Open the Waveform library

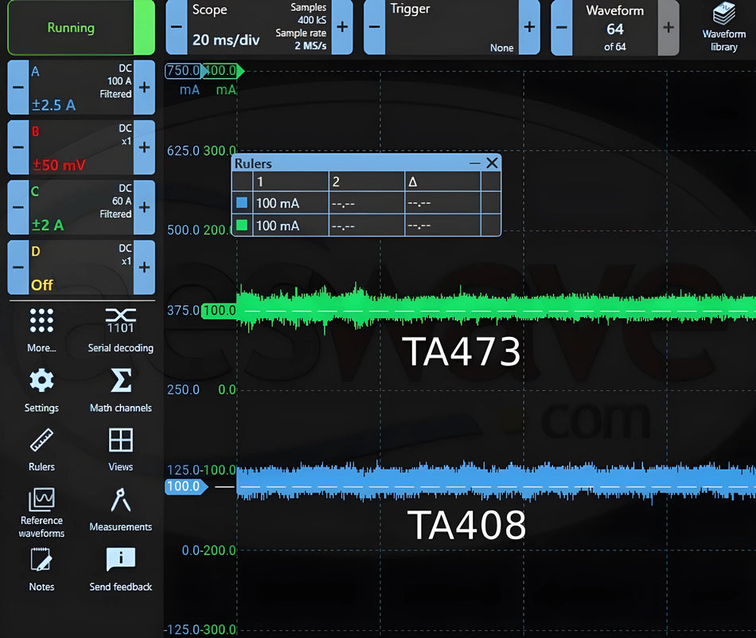tap(723, 27)
